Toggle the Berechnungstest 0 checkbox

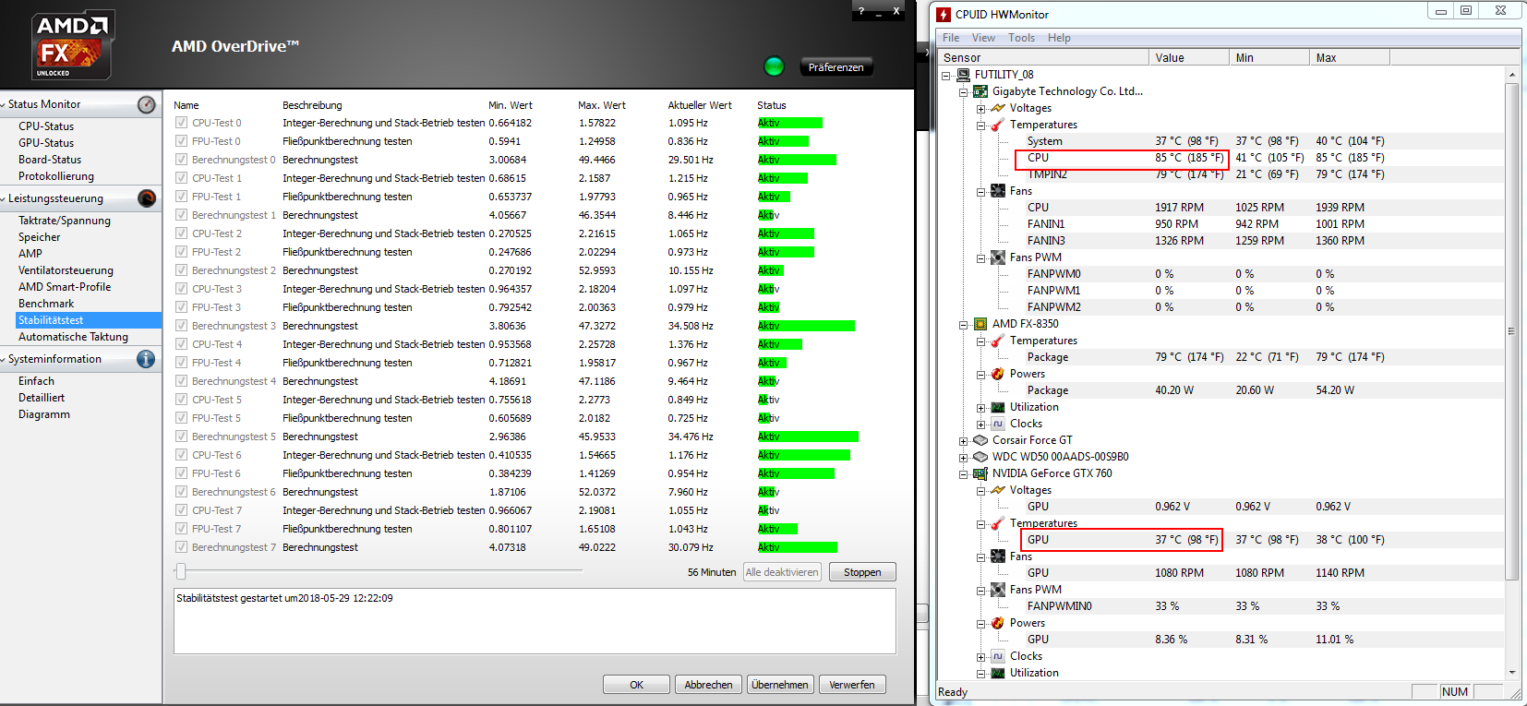tap(181, 160)
